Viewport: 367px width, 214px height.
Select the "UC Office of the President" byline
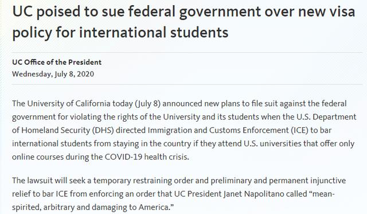[57, 63]
